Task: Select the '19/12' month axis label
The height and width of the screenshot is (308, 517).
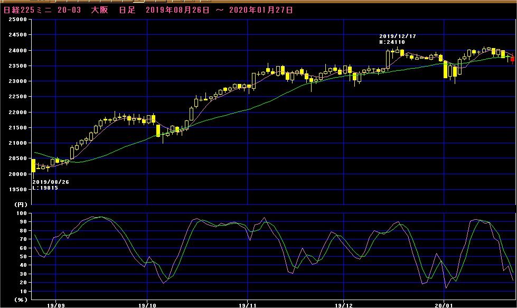Action: pyautogui.click(x=344, y=305)
